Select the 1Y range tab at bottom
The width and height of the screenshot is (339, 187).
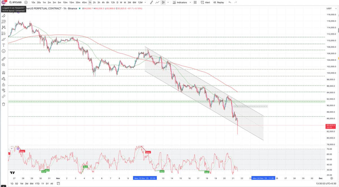pos(42,183)
